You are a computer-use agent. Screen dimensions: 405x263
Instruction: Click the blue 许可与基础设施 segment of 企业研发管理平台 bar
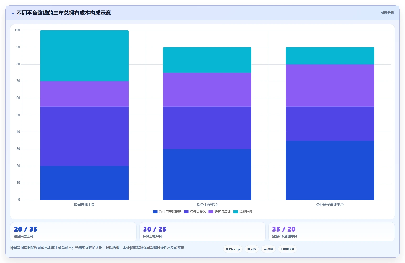(330, 170)
